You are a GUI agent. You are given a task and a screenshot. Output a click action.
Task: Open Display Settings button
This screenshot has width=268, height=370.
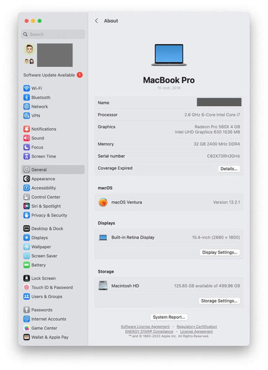(x=220, y=252)
